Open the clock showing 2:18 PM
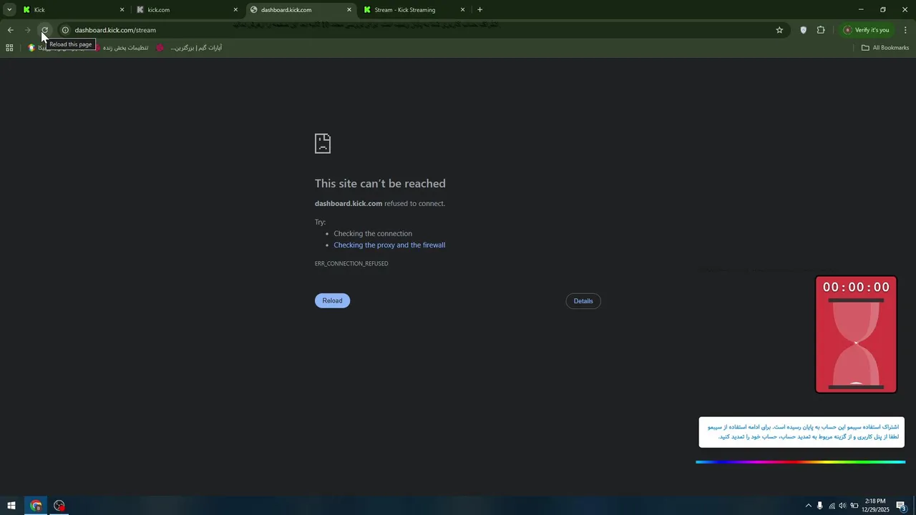This screenshot has height=515, width=916. tap(875, 506)
